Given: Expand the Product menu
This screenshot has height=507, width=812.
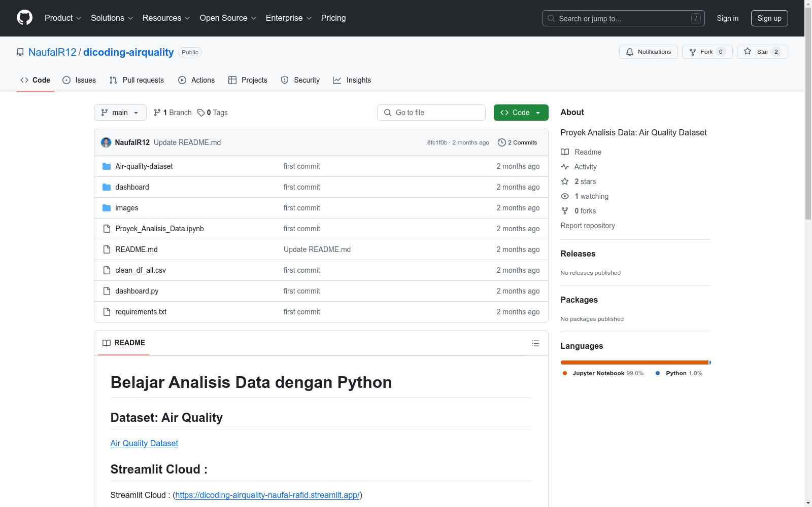Looking at the screenshot, I should tap(63, 18).
